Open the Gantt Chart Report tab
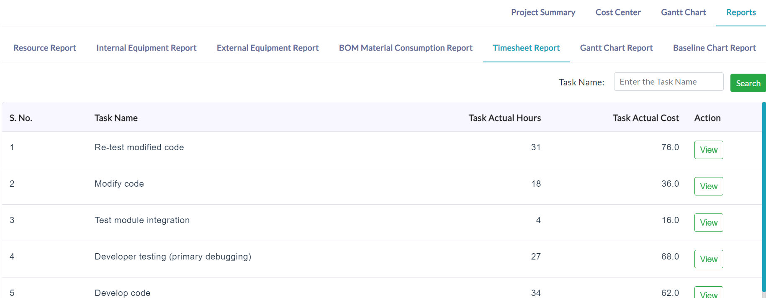Screen dimensions: 766x298 coord(616,48)
